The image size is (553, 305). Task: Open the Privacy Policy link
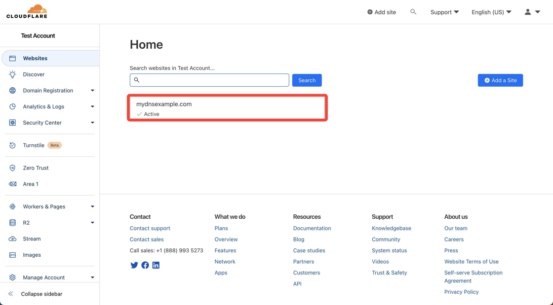(x=461, y=292)
